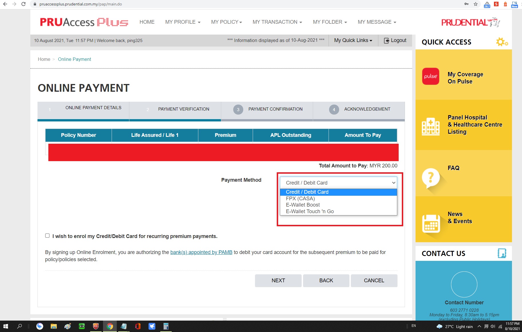Collapse the Payment Method combo box
The width and height of the screenshot is (522, 332).
point(338,183)
